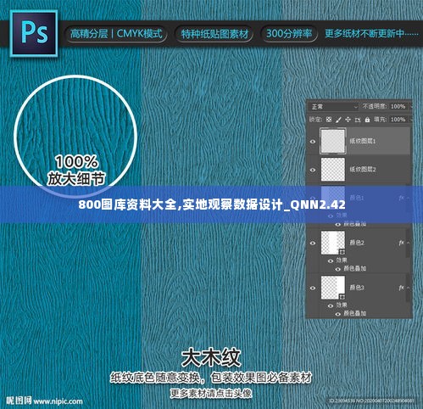
Task: Click the 高精分层 | CMYK模式 pill
Action: [116, 34]
